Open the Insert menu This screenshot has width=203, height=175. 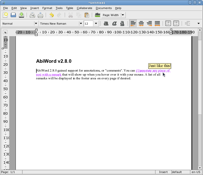35,8
